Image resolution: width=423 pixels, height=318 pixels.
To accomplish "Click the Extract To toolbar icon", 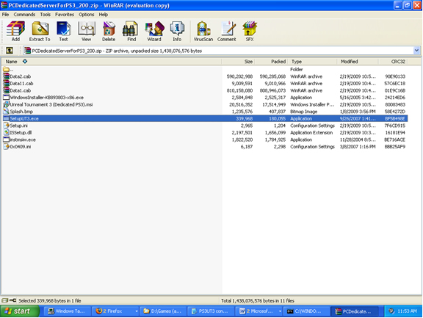I will coord(40,32).
